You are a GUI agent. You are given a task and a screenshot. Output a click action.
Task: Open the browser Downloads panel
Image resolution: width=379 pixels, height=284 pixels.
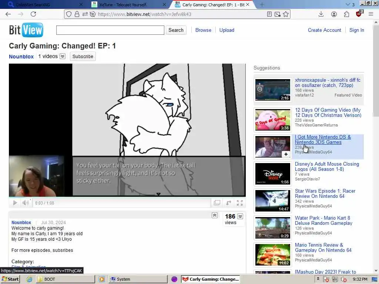321,14
